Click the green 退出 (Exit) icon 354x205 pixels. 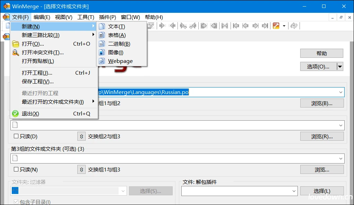15,113
